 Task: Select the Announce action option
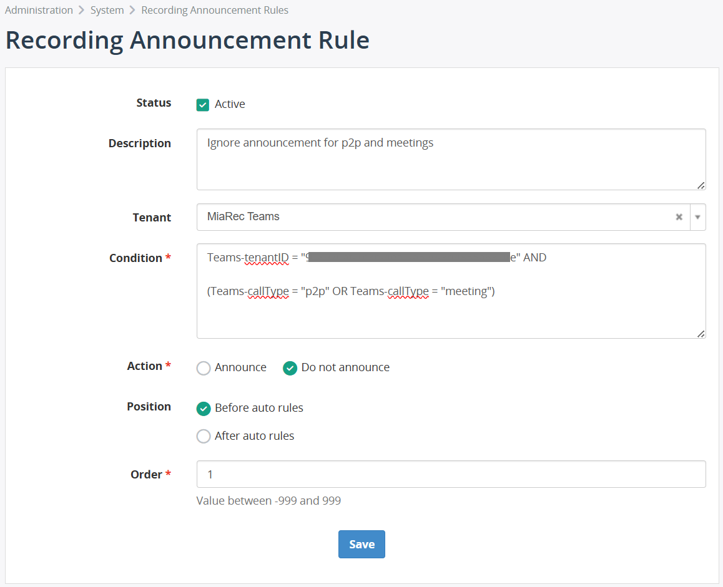204,368
